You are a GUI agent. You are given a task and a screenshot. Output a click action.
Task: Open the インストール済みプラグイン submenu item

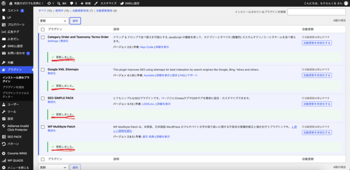[16, 80]
